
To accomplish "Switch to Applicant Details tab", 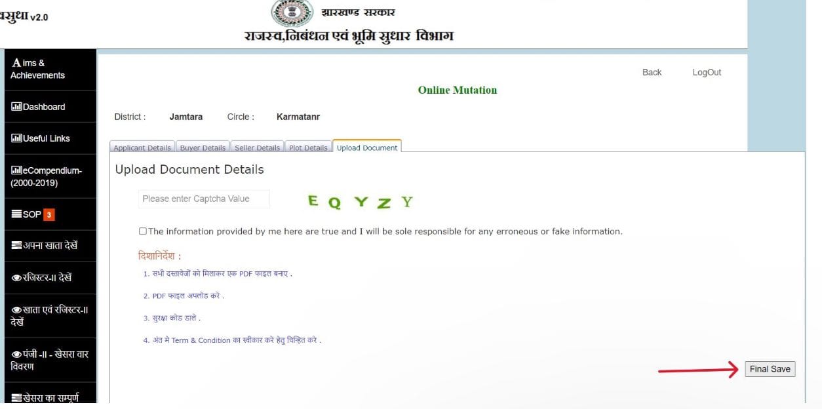I will coord(142,147).
